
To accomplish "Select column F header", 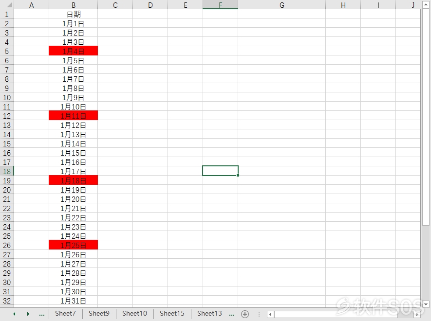I will click(220, 5).
